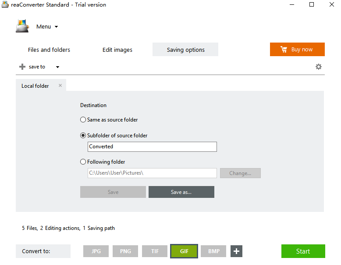
Task: Maximize the reaConverter window
Action: (312, 4)
